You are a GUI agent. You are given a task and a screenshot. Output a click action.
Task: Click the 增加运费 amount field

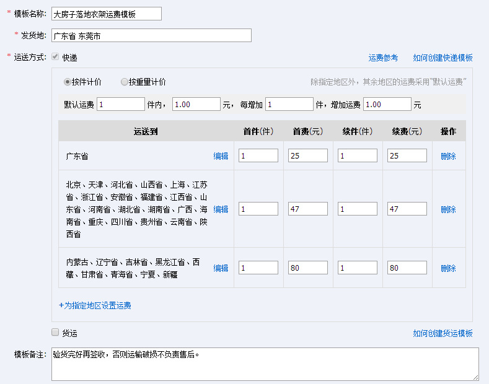pos(387,105)
